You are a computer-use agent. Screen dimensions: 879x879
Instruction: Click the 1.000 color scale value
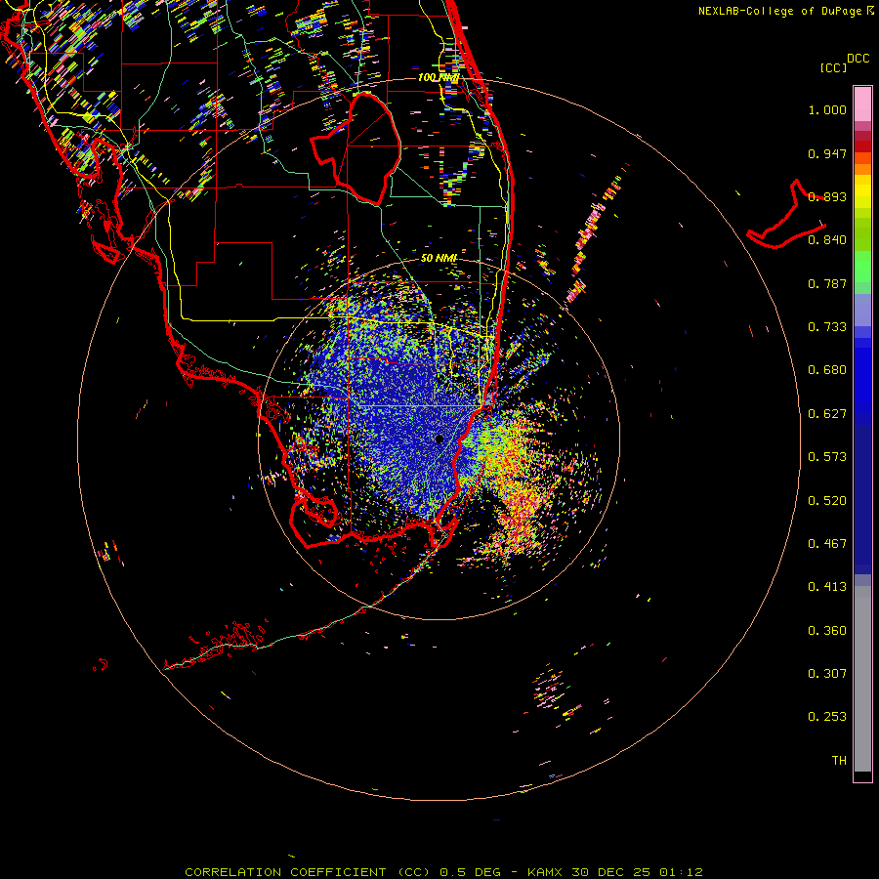[x=827, y=109]
